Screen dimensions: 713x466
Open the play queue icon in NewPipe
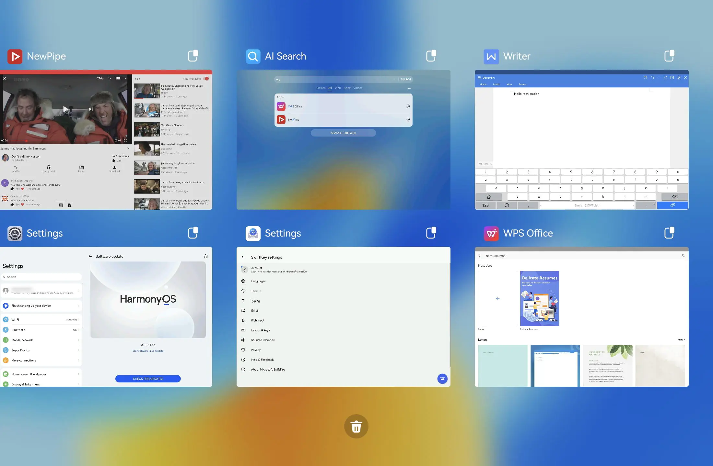pyautogui.click(x=118, y=78)
